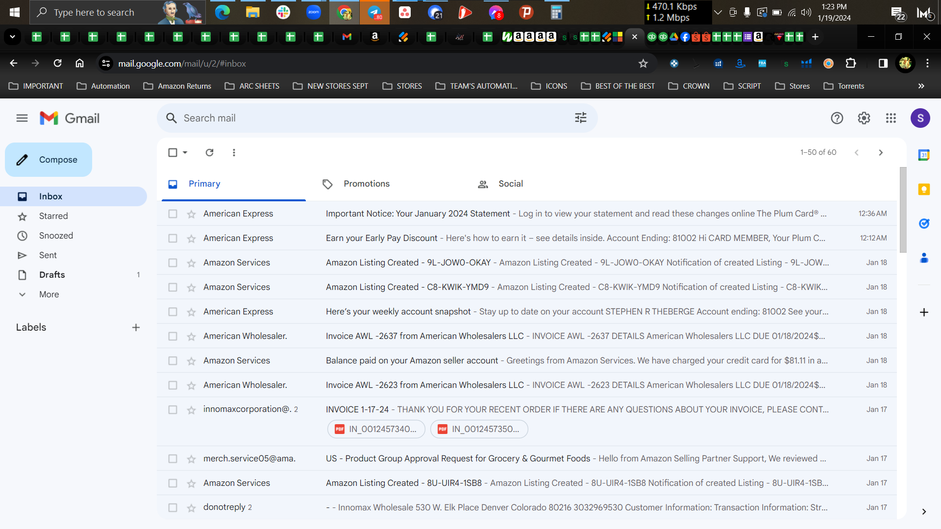Open the ARC SHEETS bookmark folder
Viewport: 941px width, 529px height.
pyautogui.click(x=252, y=86)
